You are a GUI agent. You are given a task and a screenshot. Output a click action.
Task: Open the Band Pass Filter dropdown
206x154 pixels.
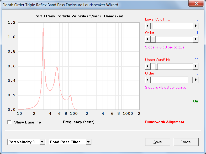(88, 142)
